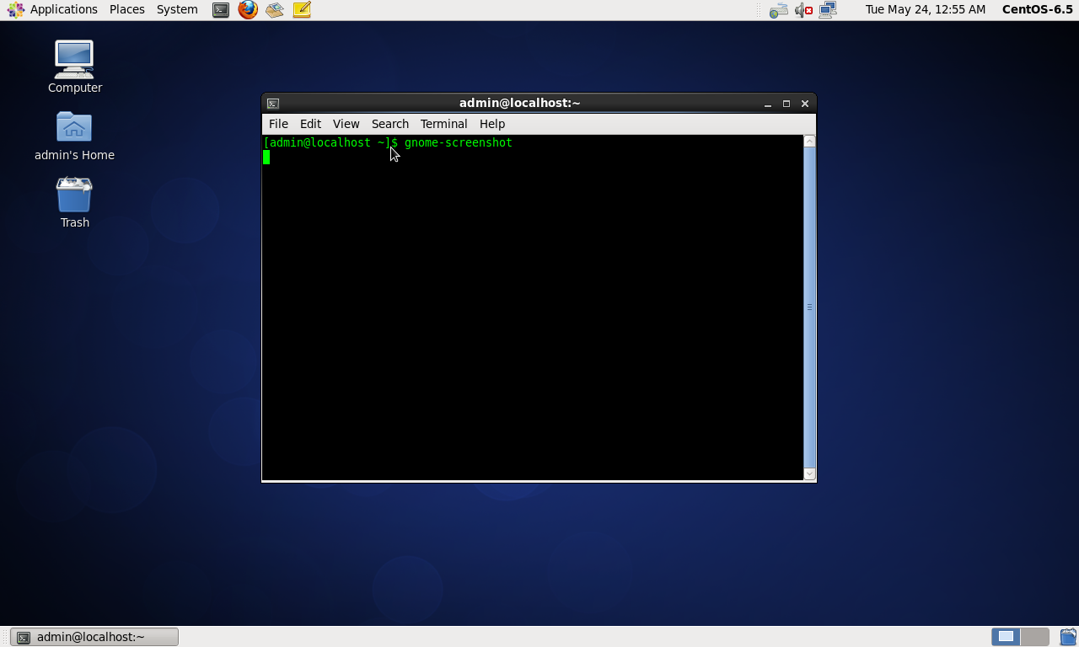1079x647 pixels.
Task: Open the System menu
Action: tap(177, 9)
